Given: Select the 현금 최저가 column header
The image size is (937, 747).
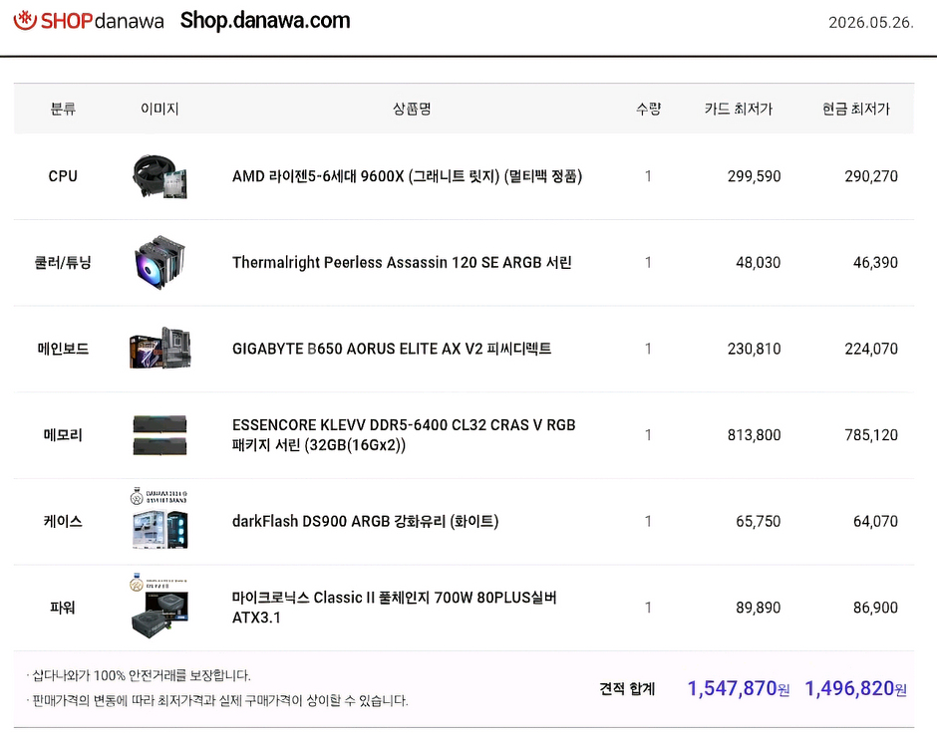Looking at the screenshot, I should [855, 109].
